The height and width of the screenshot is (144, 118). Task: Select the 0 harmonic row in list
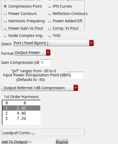point(21,103)
